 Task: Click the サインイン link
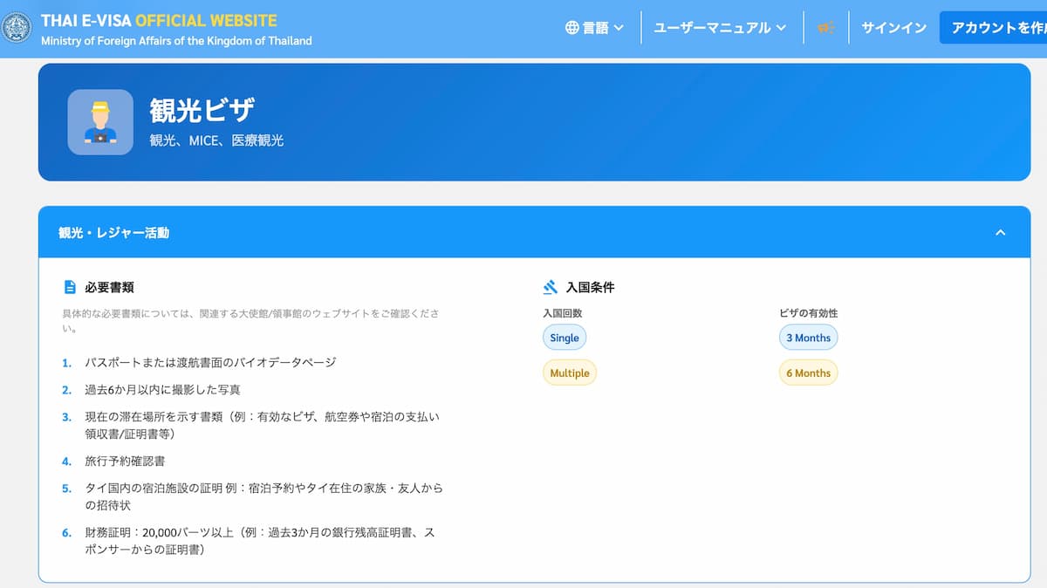[x=893, y=28]
